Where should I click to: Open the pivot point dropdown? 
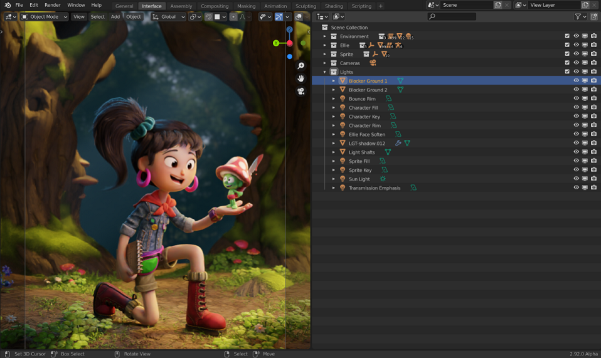(195, 17)
